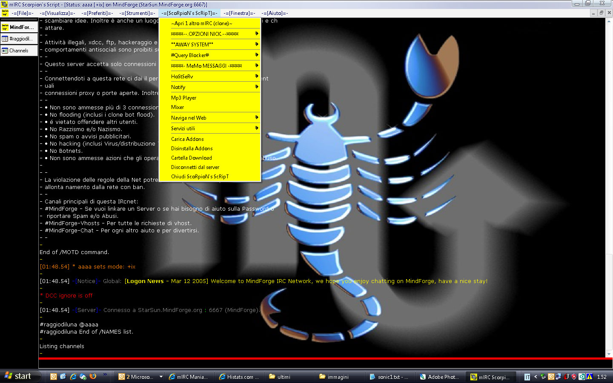Image resolution: width=613 pixels, height=383 pixels.
Task: Open the IT language bar indicator
Action: (x=527, y=377)
